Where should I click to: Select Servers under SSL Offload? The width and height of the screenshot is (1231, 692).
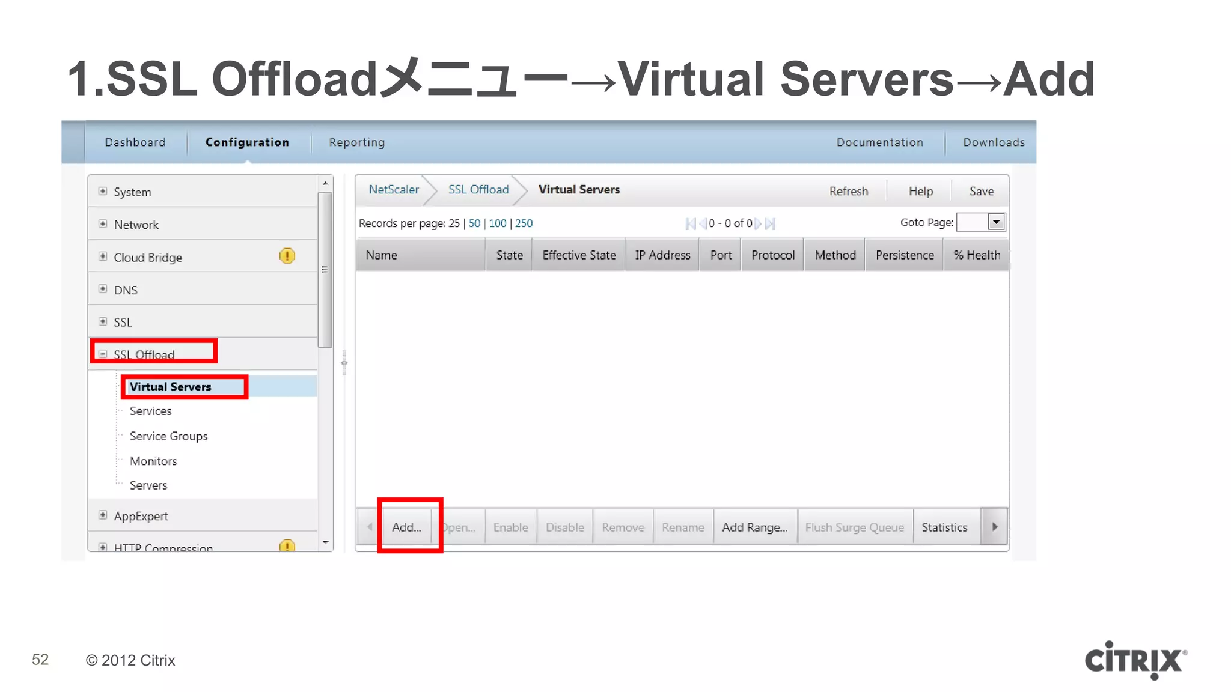(148, 485)
